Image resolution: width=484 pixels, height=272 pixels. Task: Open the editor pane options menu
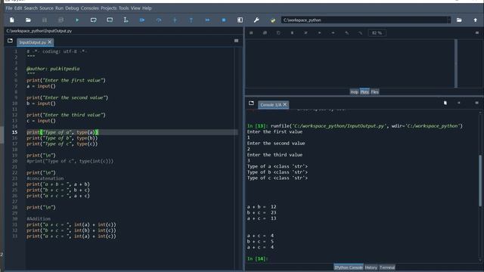tap(236, 41)
